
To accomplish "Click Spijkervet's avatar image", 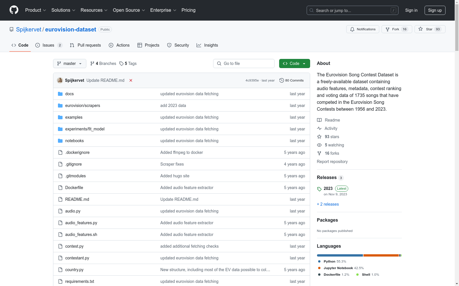I will [60, 80].
